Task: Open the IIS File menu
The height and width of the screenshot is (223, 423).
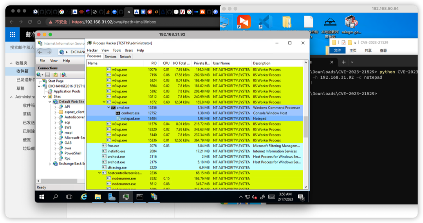Action: pyautogui.click(x=42, y=61)
